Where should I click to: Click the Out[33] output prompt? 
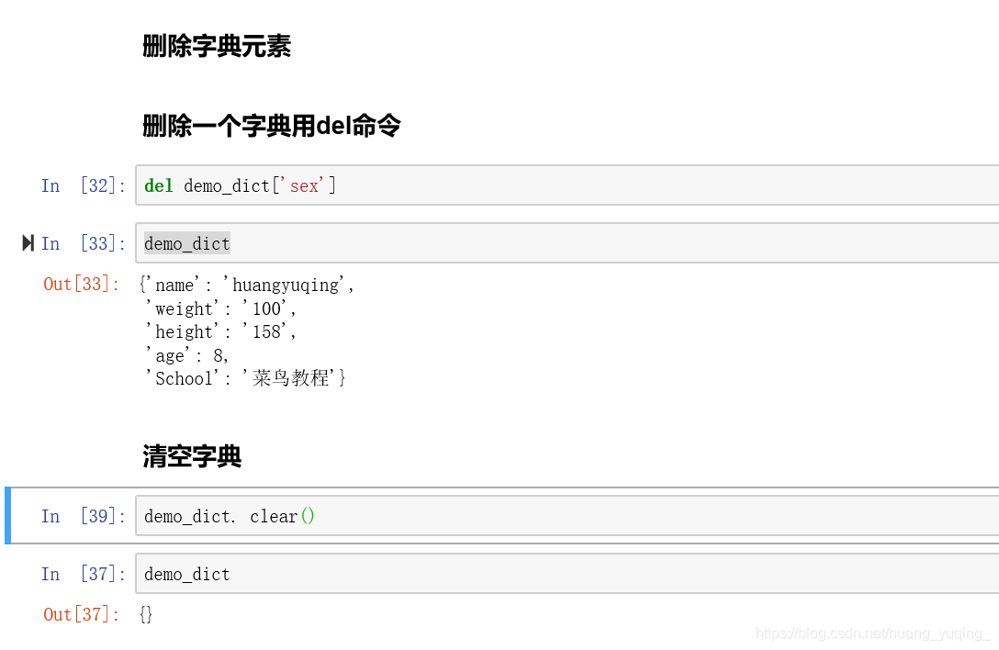coord(82,284)
